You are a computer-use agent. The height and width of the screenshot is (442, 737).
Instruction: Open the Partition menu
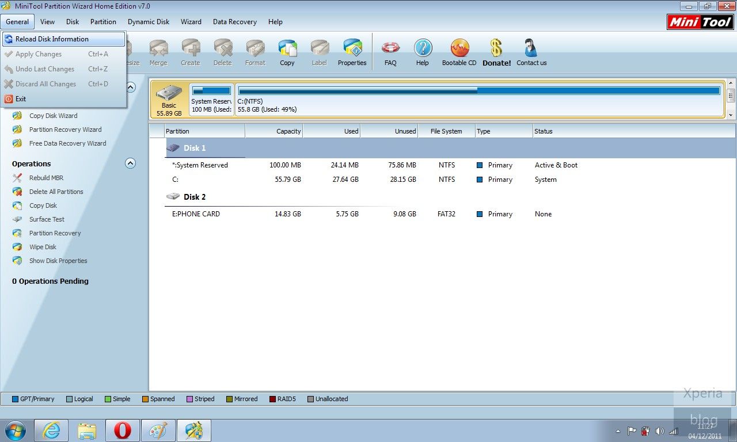coord(103,22)
